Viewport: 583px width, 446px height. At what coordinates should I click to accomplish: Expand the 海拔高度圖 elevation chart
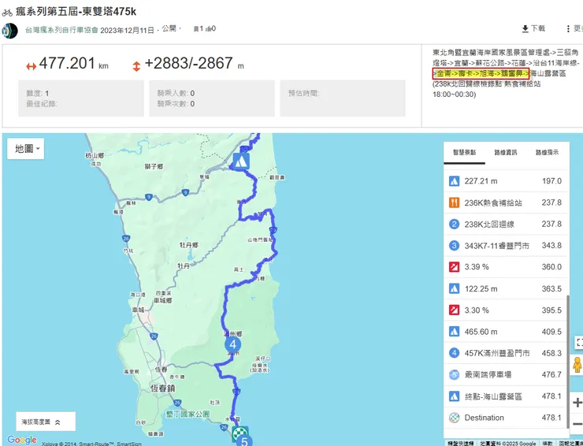pos(46,422)
